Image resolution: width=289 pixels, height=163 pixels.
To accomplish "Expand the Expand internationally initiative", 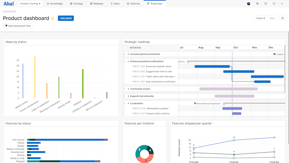I will click(x=128, y=96).
